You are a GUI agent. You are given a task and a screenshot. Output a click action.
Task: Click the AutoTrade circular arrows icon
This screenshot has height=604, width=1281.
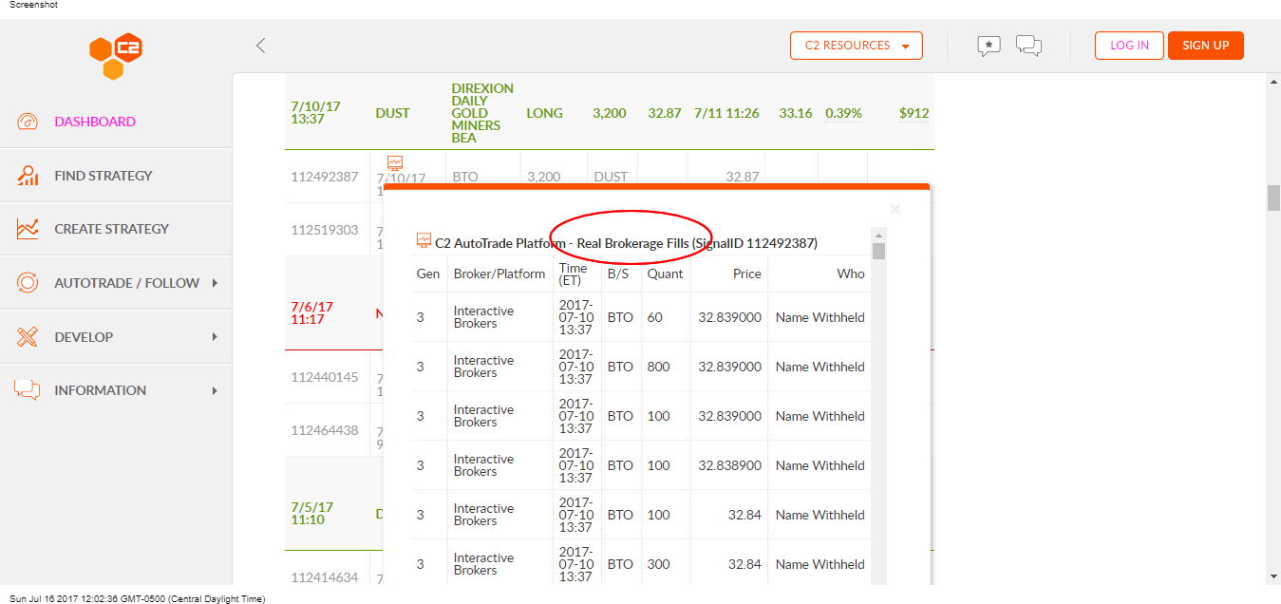pos(28,283)
